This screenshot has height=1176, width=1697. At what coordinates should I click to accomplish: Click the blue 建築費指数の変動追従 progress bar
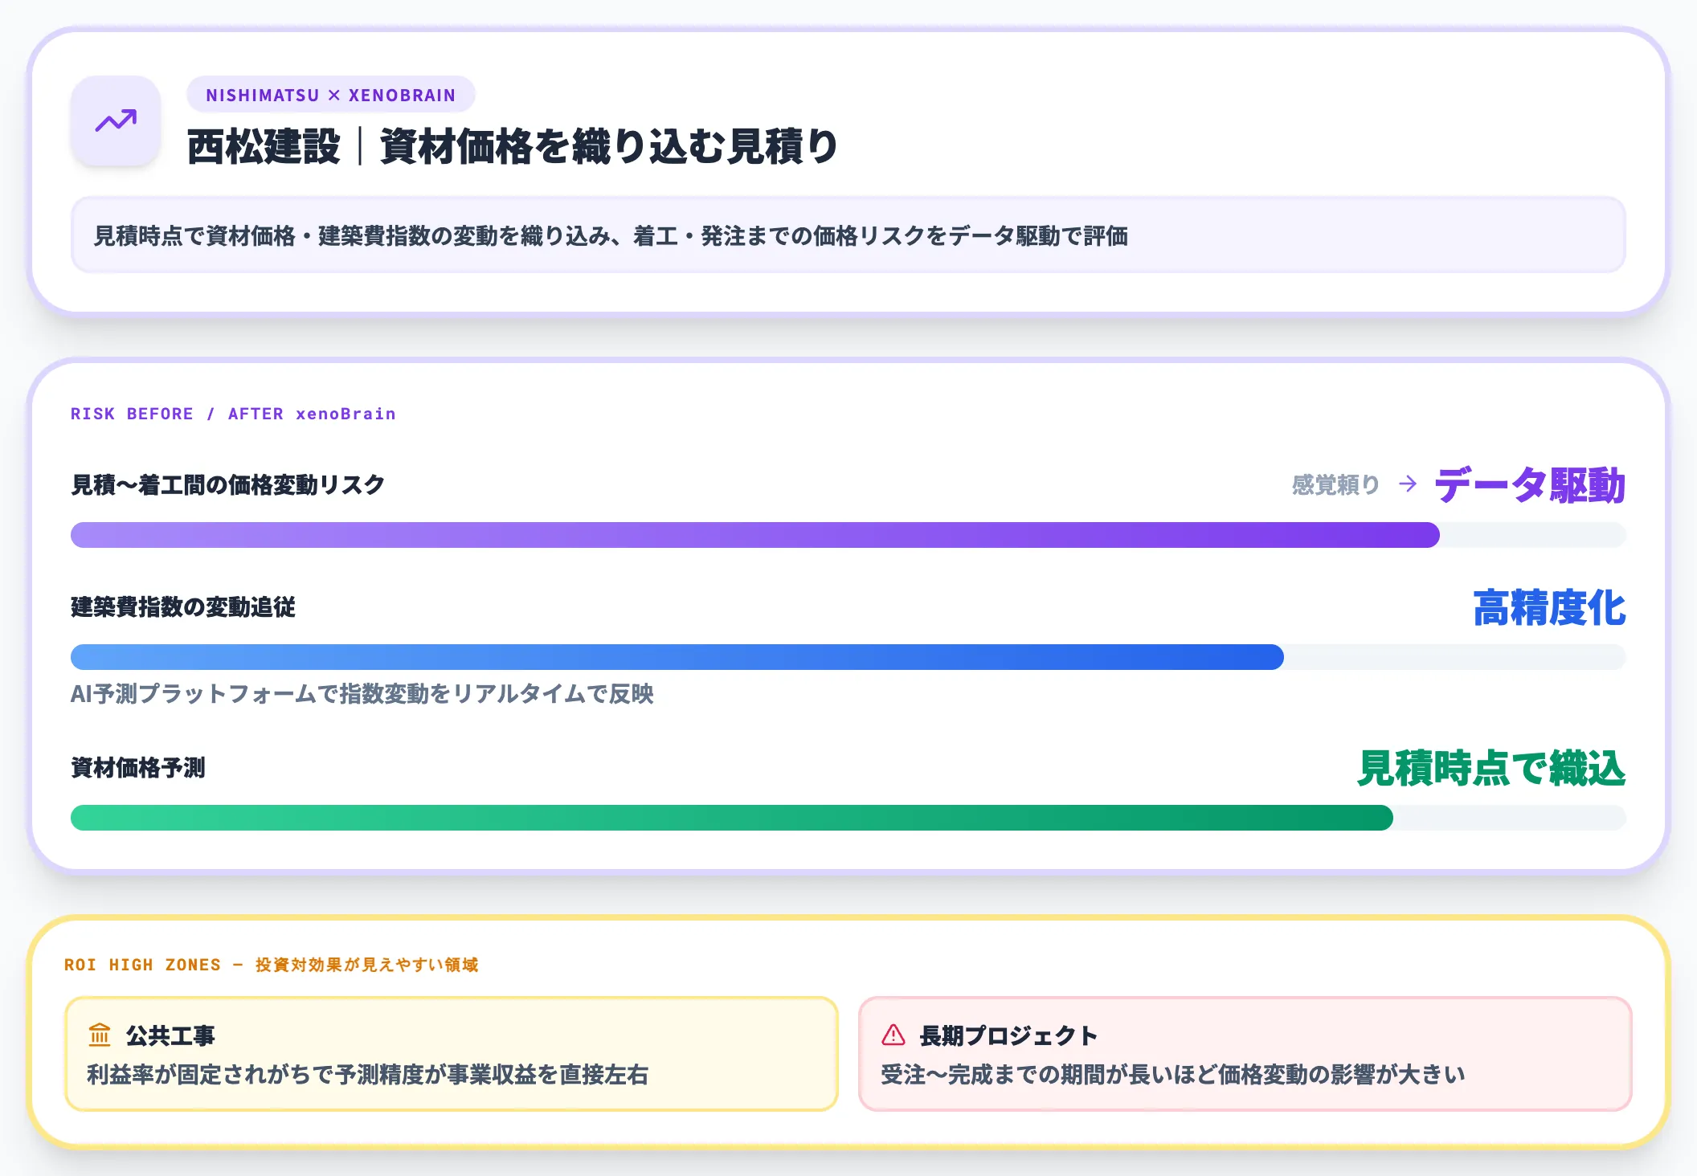click(x=848, y=657)
